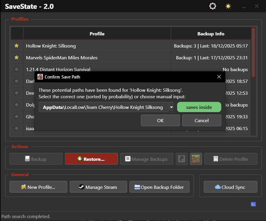
Task: Open Cloud Sync
Action: (230, 187)
